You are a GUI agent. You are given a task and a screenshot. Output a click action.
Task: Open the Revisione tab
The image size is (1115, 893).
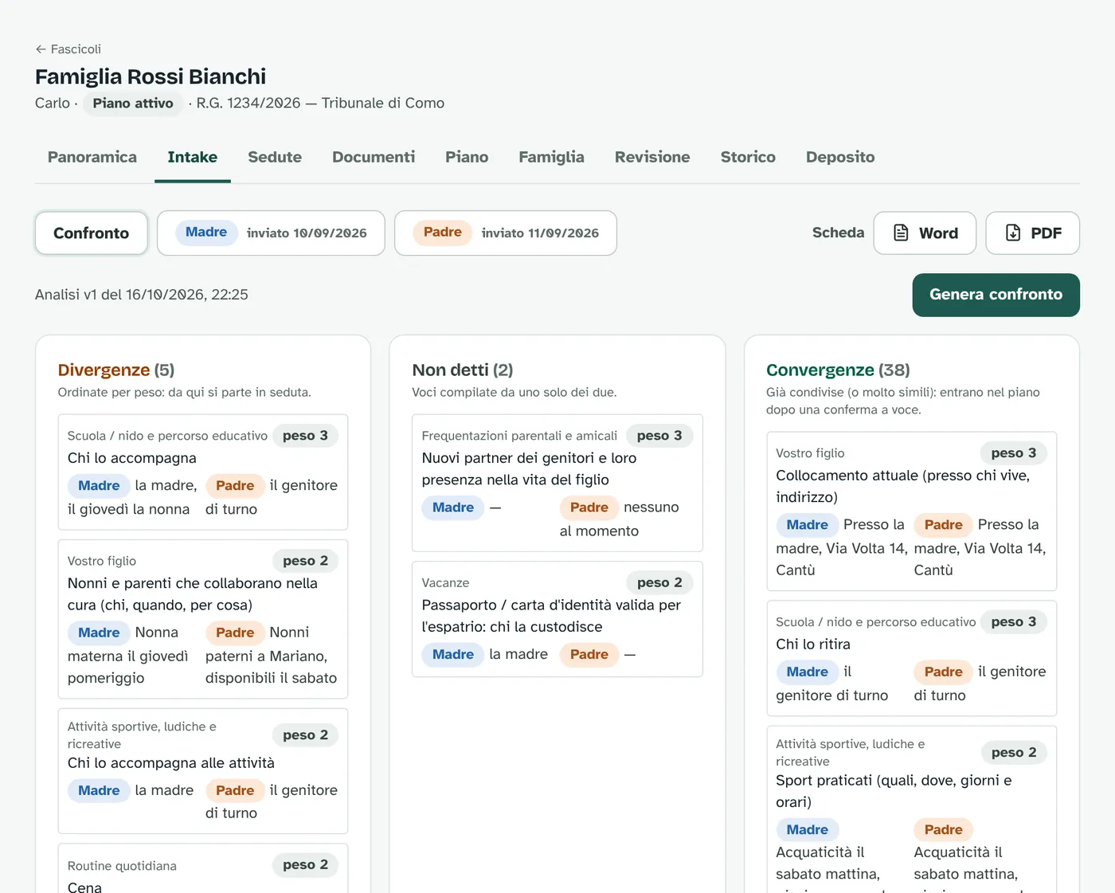coord(652,157)
